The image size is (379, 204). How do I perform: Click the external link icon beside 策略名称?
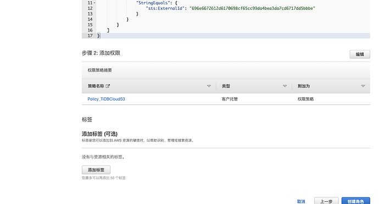(108, 86)
